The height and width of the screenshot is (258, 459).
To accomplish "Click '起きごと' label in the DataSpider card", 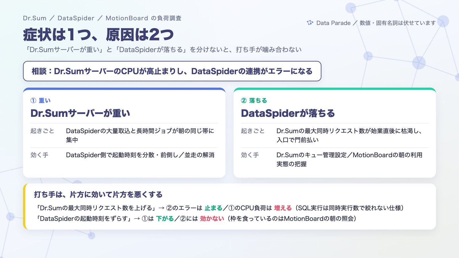I will [253, 131].
